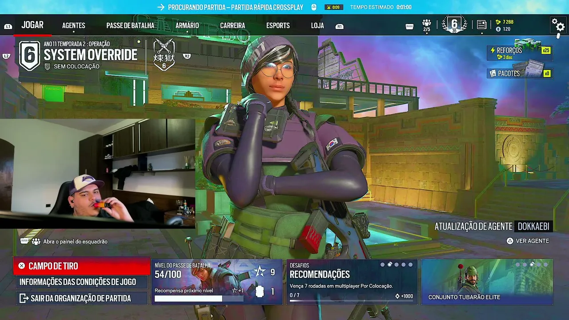Open the Reforços boosters button
The image size is (569, 320).
click(x=520, y=53)
